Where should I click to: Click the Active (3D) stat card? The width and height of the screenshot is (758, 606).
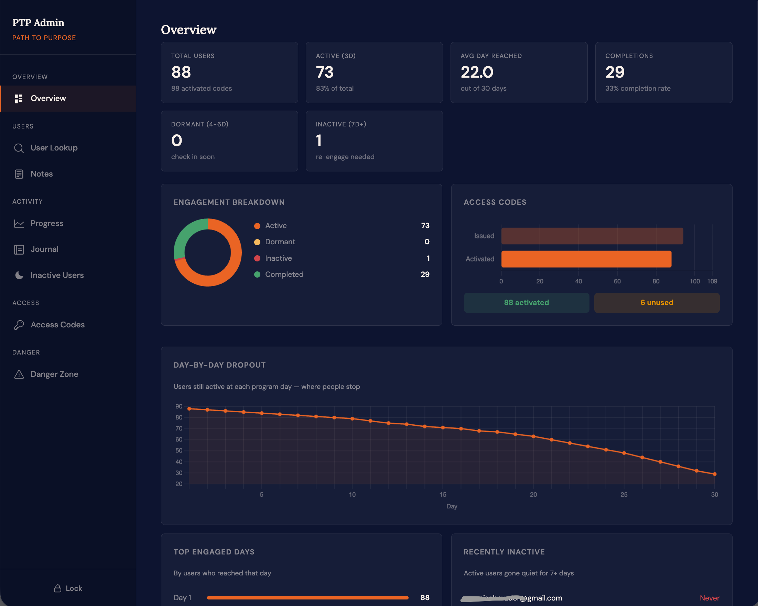click(374, 73)
